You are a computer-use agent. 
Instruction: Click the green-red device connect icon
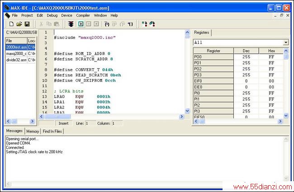(x=144, y=24)
